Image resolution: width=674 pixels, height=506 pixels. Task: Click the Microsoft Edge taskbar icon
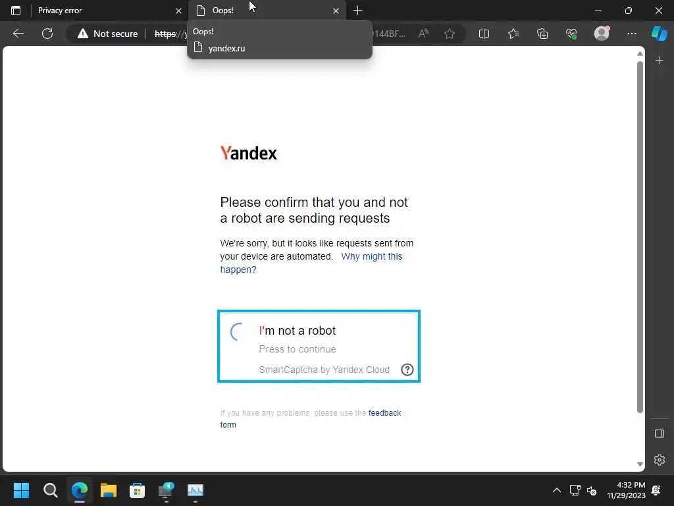pos(80,490)
